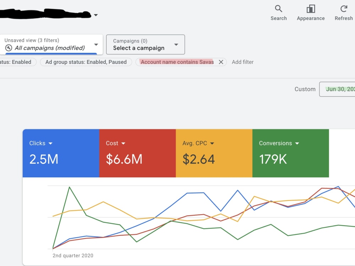This screenshot has width=355, height=266.
Task: Open the Conversions metric selector arrow
Action: 297,143
